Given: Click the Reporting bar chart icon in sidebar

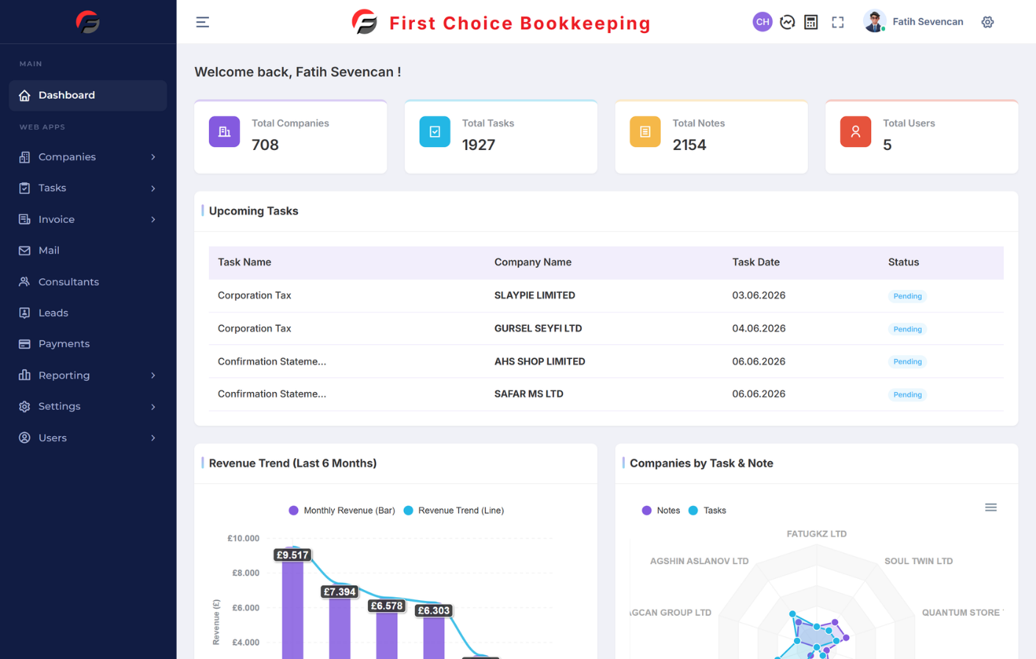Looking at the screenshot, I should pyautogui.click(x=24, y=375).
